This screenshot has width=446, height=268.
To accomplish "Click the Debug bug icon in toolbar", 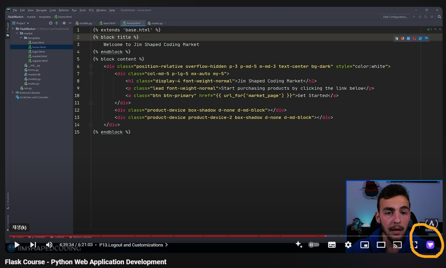I will tap(420, 17).
